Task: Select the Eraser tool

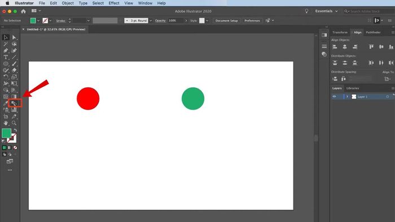Action: pos(14,70)
